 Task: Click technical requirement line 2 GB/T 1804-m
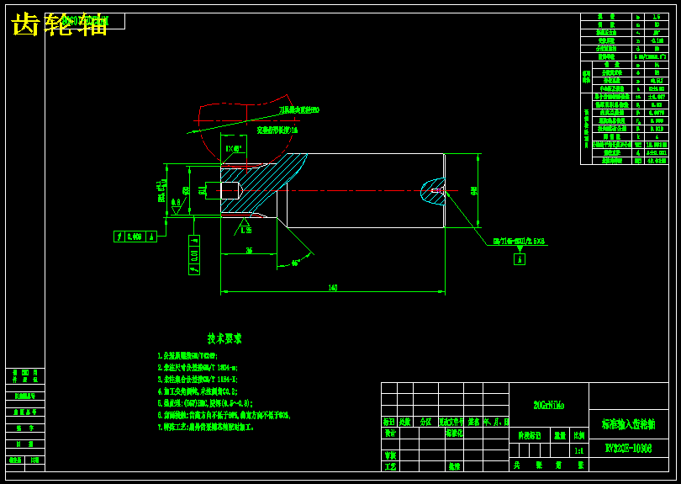click(198, 368)
